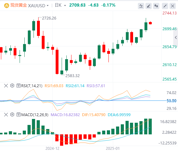Select the drawing pencil tool
178x152 pixels.
[149, 6]
